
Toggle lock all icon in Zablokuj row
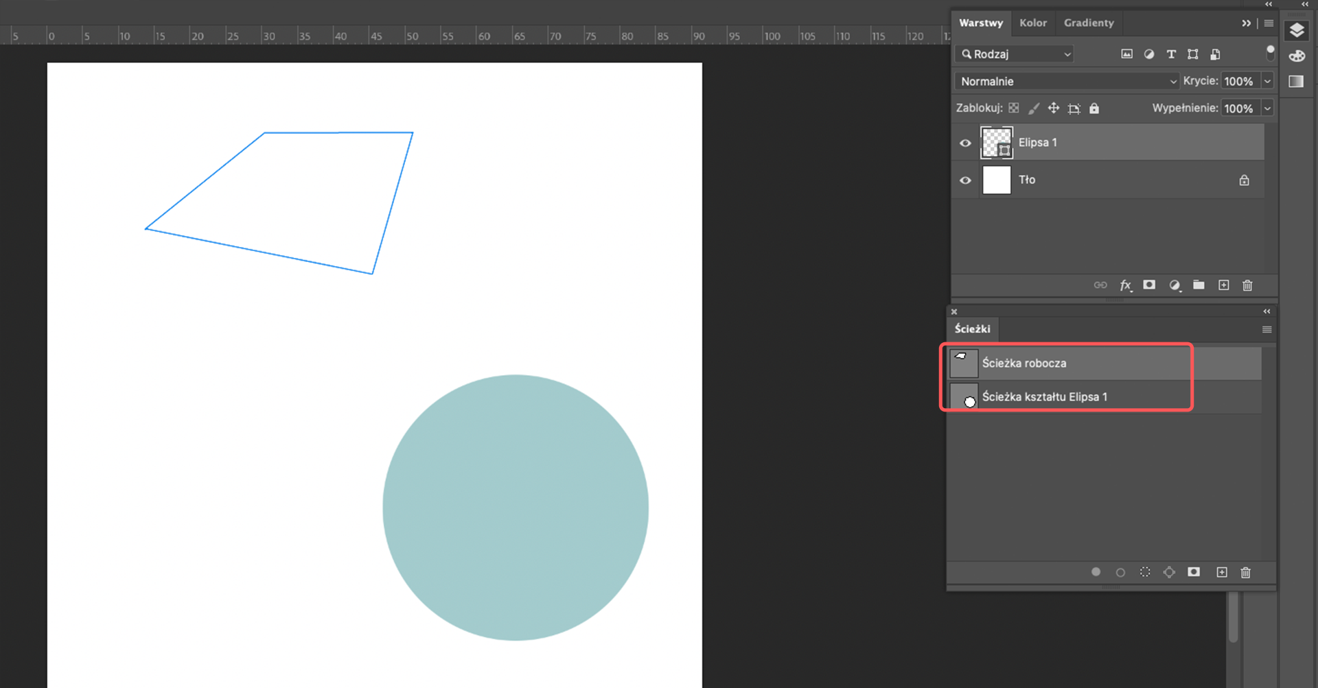pyautogui.click(x=1094, y=108)
